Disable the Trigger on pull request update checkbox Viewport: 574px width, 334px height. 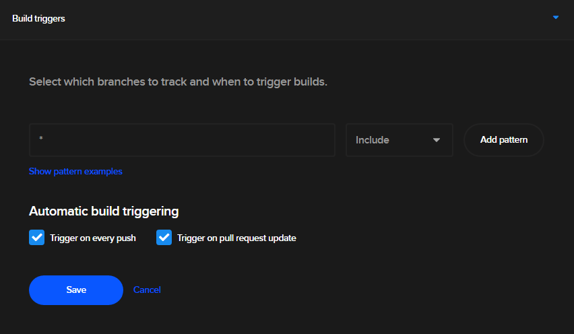164,238
